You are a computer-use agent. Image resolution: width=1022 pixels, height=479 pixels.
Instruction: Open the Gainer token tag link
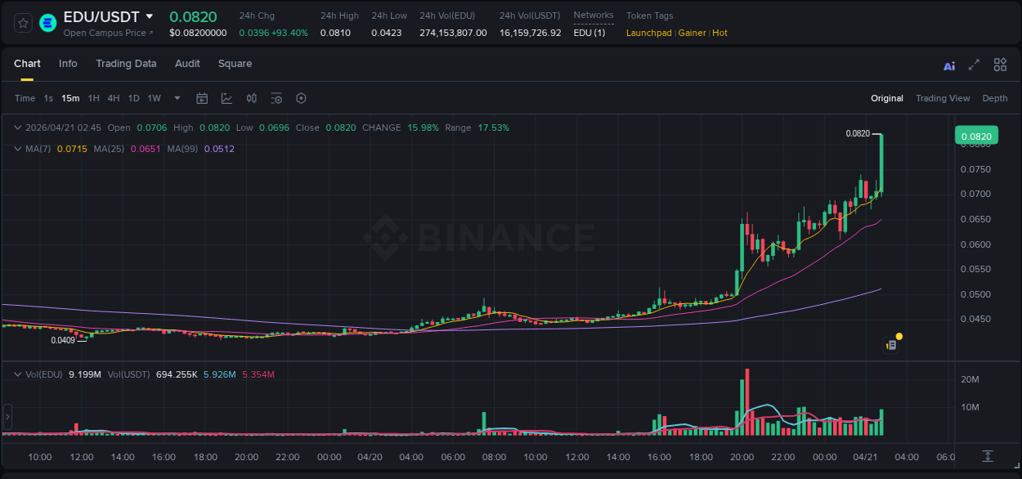click(692, 33)
